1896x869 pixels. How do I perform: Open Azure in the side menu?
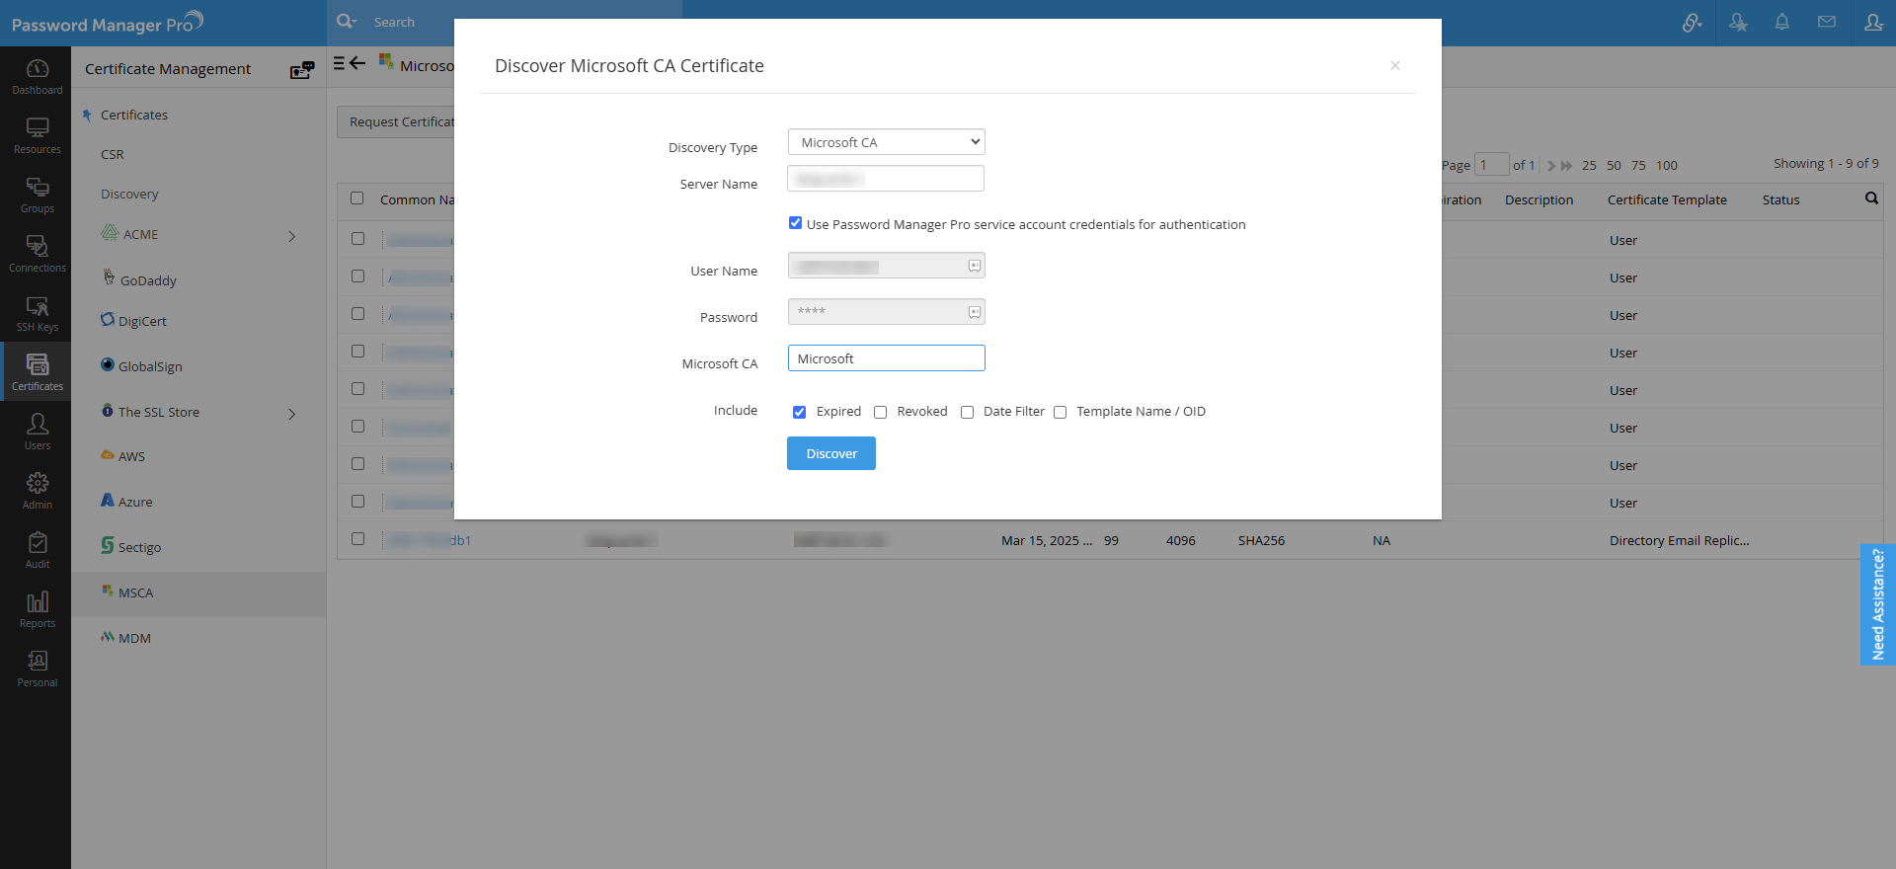point(135,502)
